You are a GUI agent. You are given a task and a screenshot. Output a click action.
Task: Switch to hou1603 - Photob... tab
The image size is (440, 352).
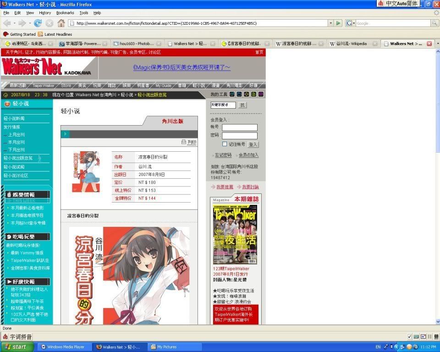[x=137, y=44]
